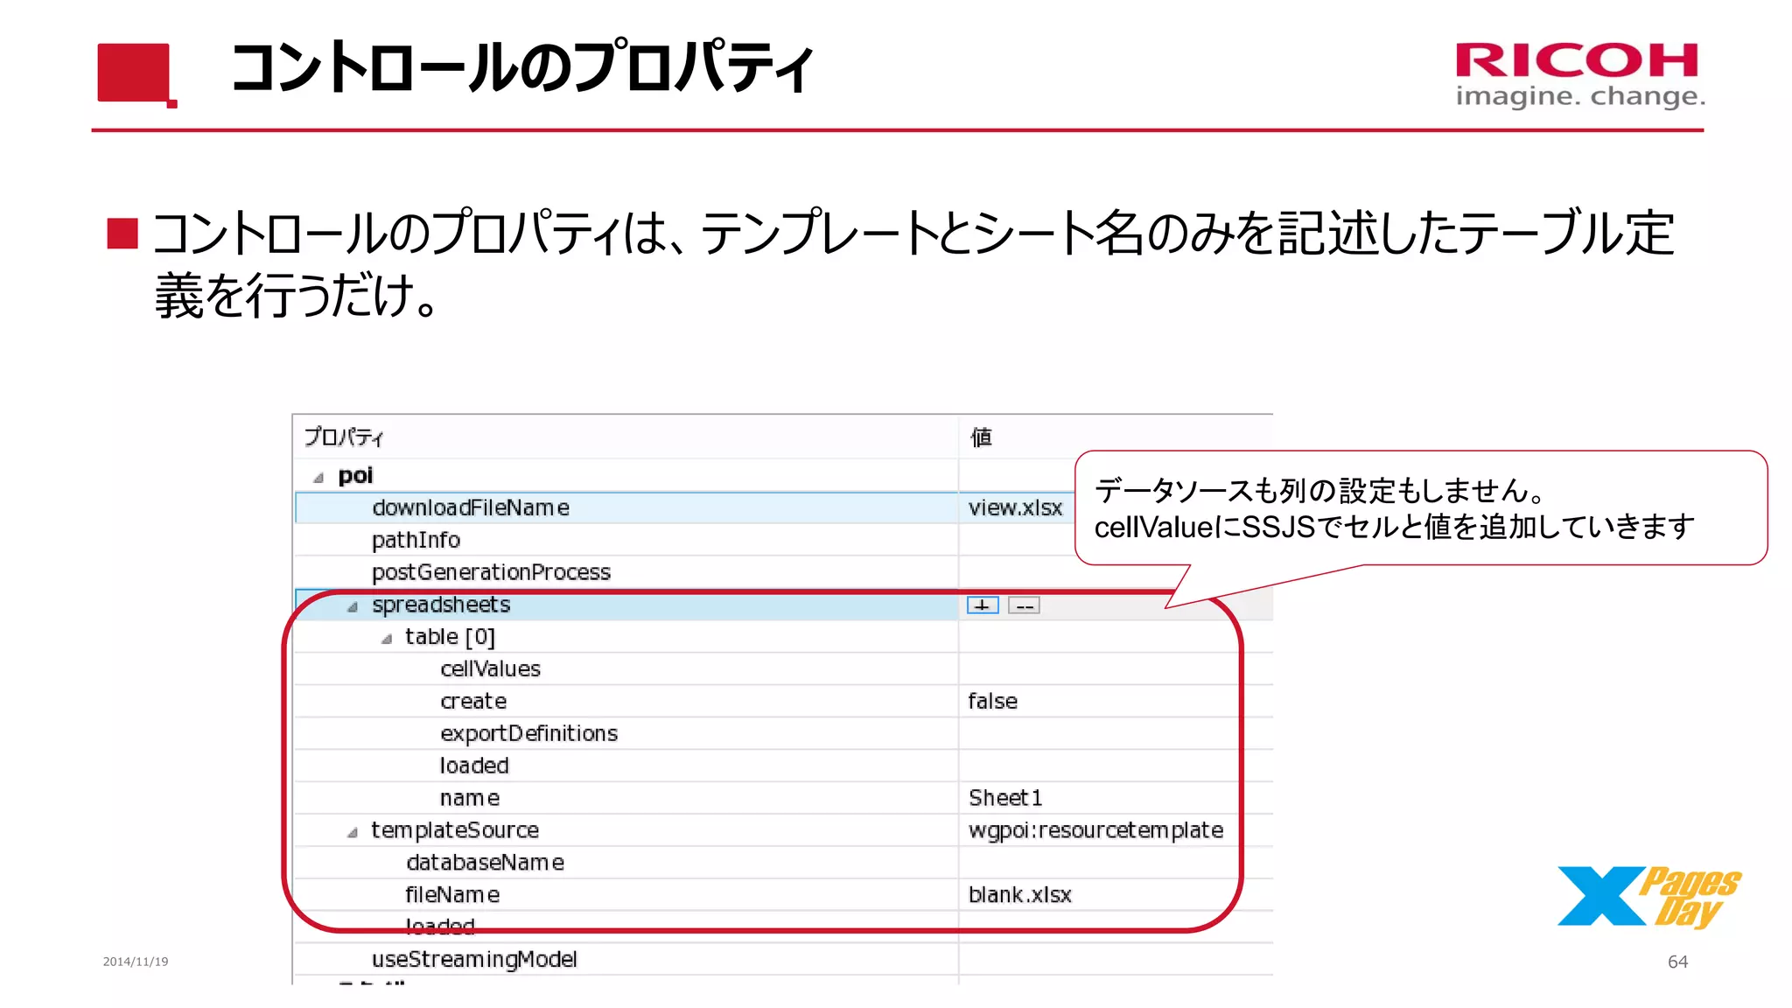Select the useStreamingModel property
Viewport: 1792px width, 1008px height.
(x=474, y=959)
